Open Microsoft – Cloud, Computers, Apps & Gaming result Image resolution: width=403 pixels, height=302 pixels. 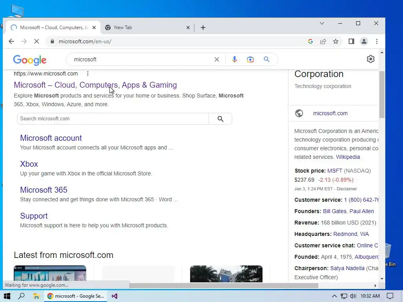point(95,85)
